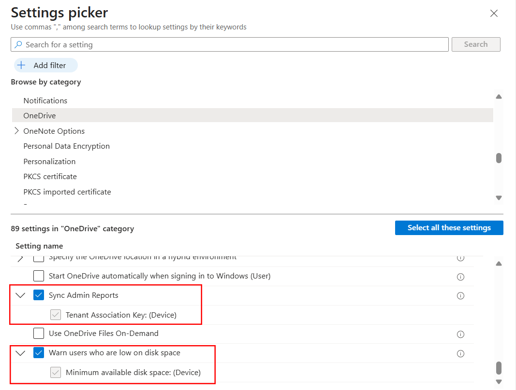Image resolution: width=516 pixels, height=390 pixels.
Task: Toggle Tenant Association Key (Device) checkbox
Action: click(56, 315)
